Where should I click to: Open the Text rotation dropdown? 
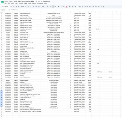(90, 7)
